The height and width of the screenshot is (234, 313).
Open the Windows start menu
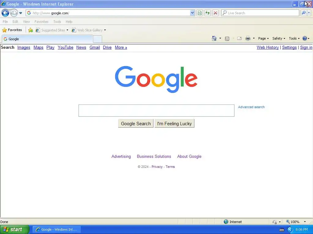click(x=14, y=229)
